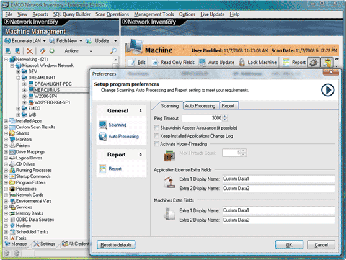The image size is (346, 260).
Task: Select DREAMLIGHT-PDC machine in tree
Action: [x=53, y=84]
